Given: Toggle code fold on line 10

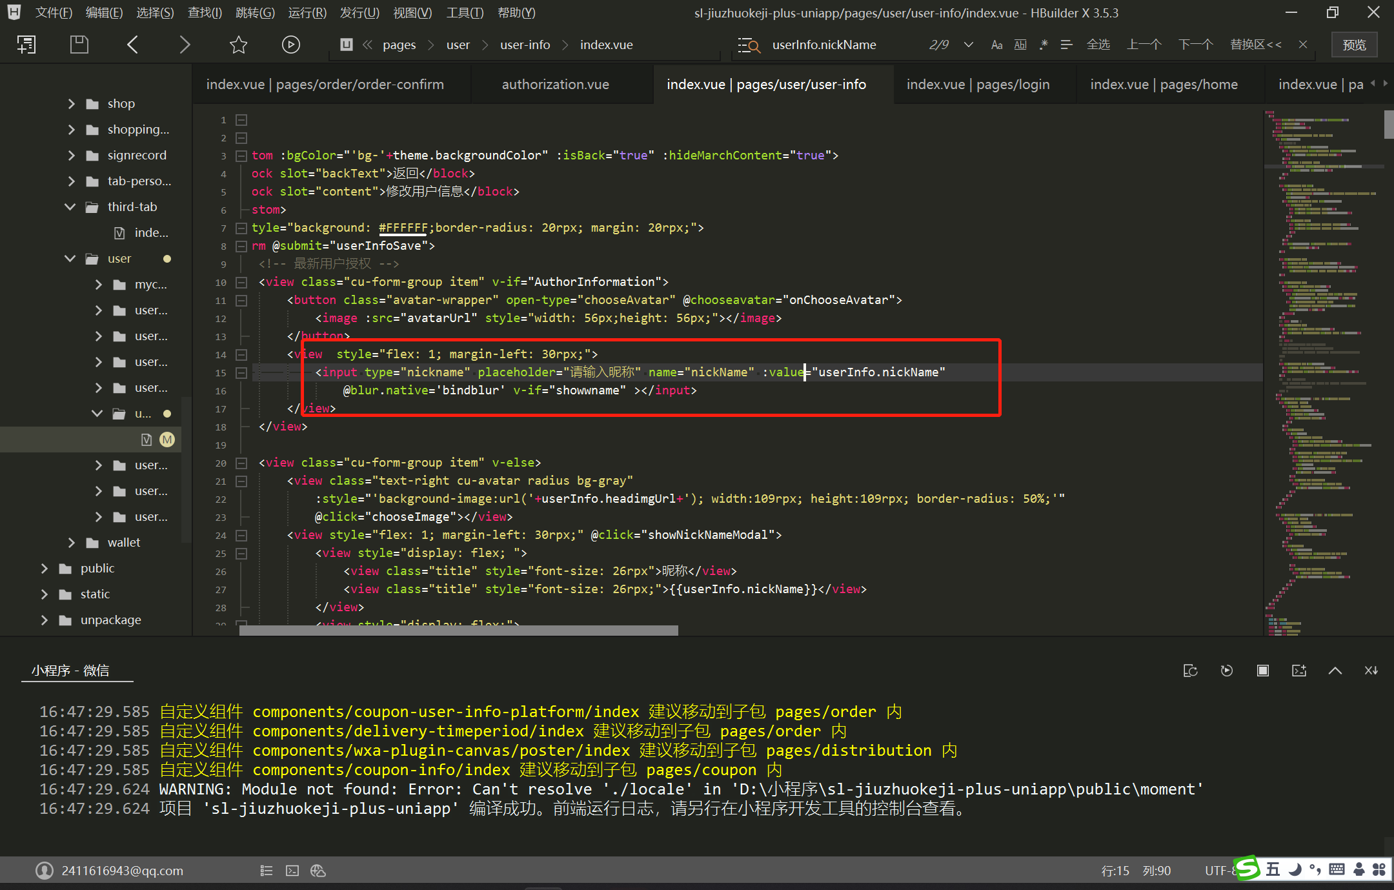Looking at the screenshot, I should tap(241, 282).
